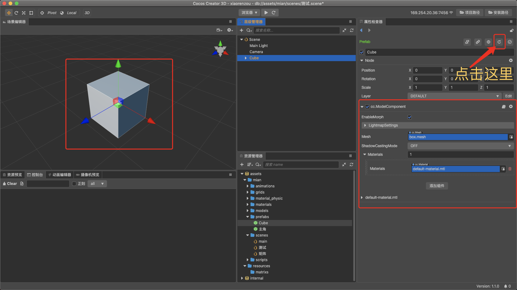Image resolution: width=517 pixels, height=290 pixels.
Task: Switch to the 动画编辑器 tab
Action: [60, 175]
